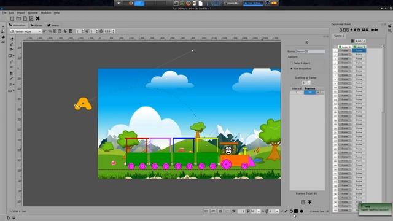This screenshot has height=221, width=393.
Task: Switch to the Player tab
Action: pyautogui.click(x=36, y=25)
